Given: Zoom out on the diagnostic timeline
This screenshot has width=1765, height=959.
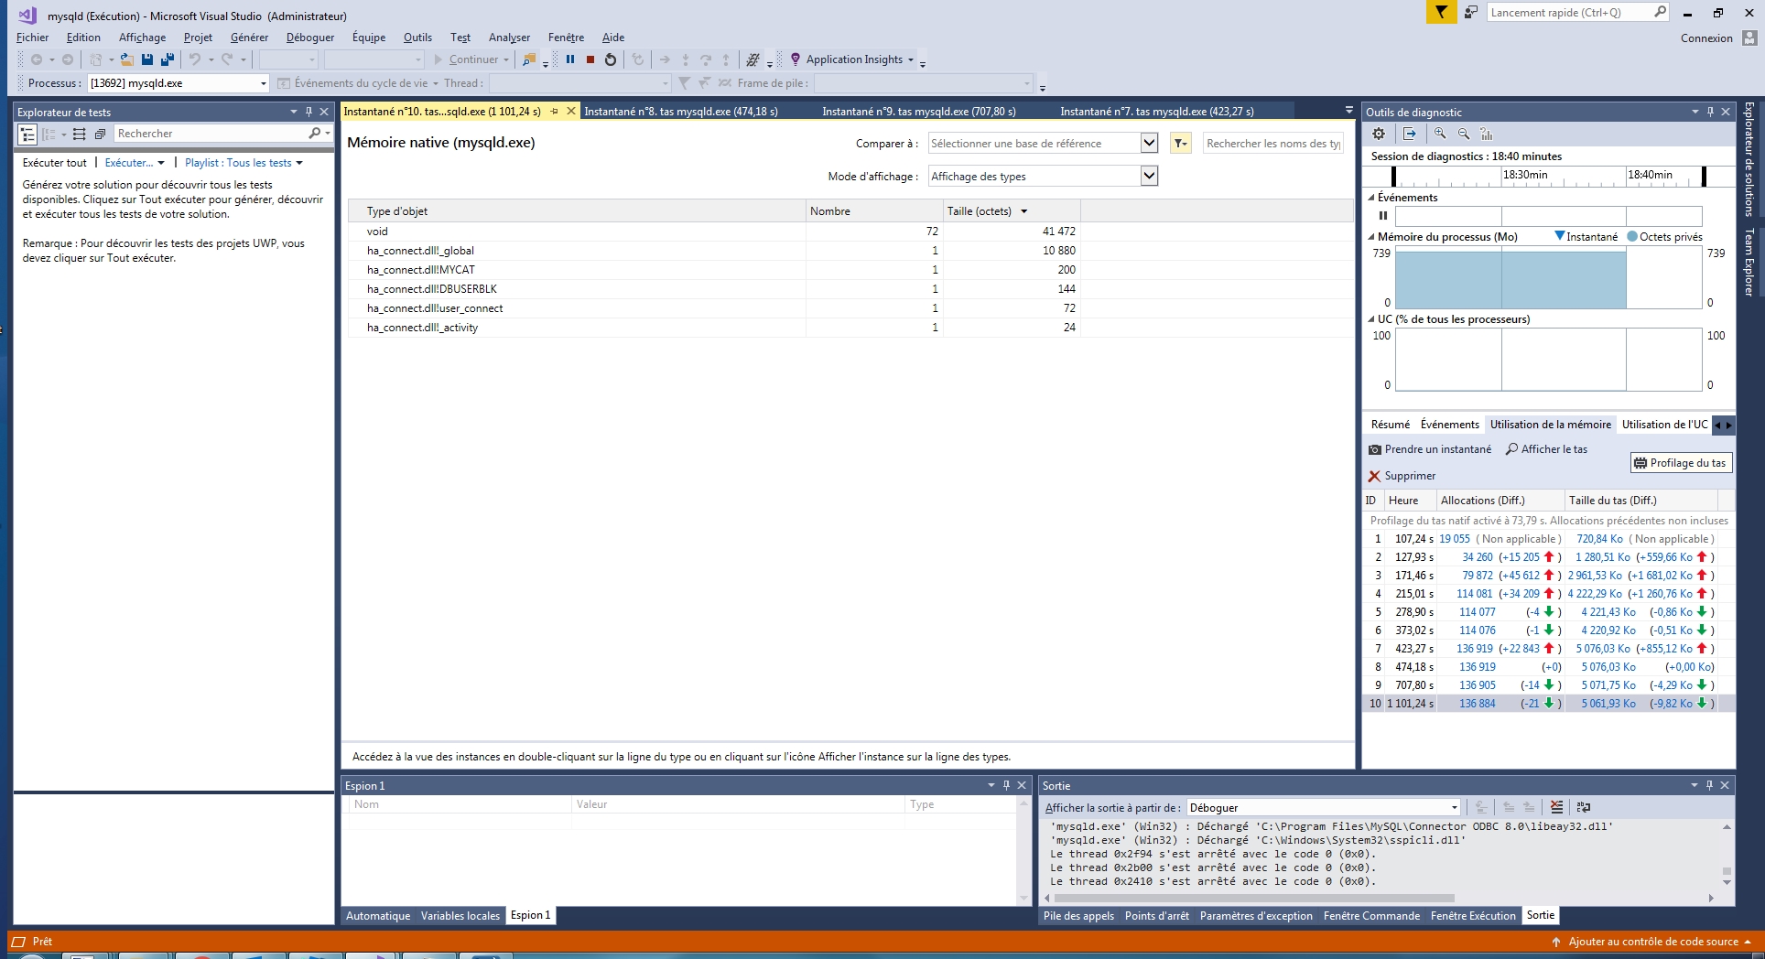Looking at the screenshot, I should [x=1464, y=134].
